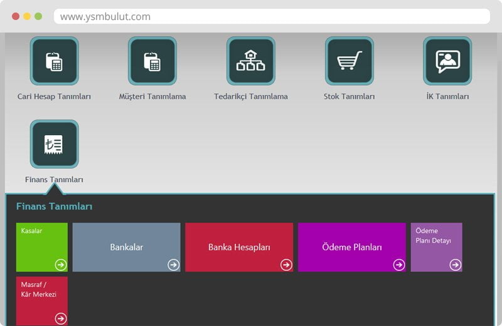Click the arrow icon on Kasalar tile
Viewport: 502px width, 326px height.
[x=60, y=265]
